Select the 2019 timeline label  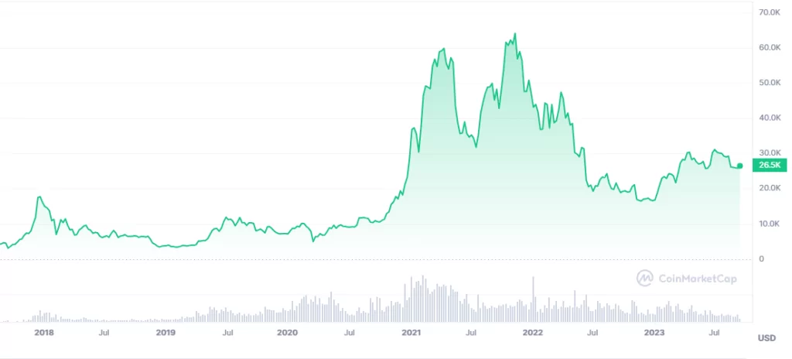166,333
